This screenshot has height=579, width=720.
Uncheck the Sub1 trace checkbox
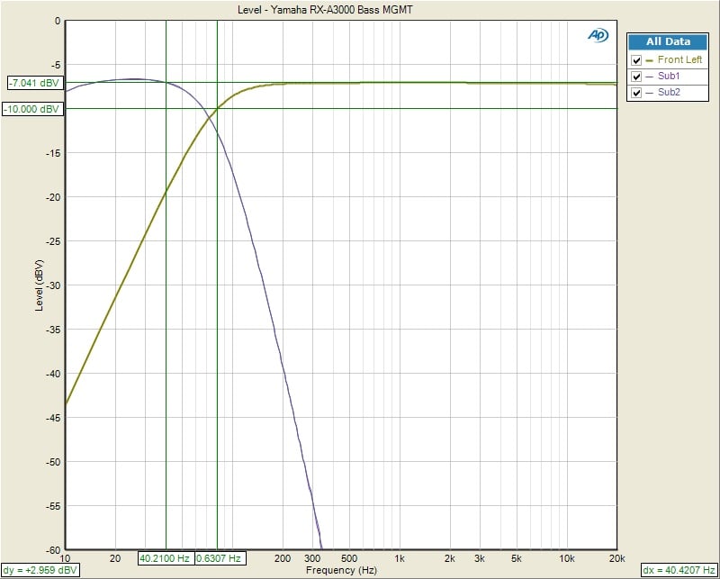pyautogui.click(x=637, y=77)
